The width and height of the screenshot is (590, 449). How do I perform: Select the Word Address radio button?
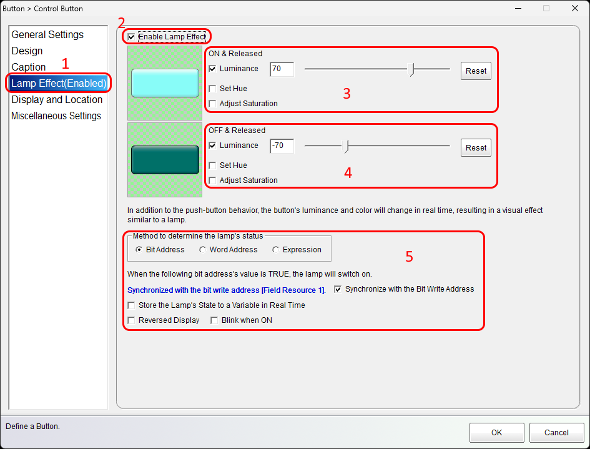(x=203, y=250)
